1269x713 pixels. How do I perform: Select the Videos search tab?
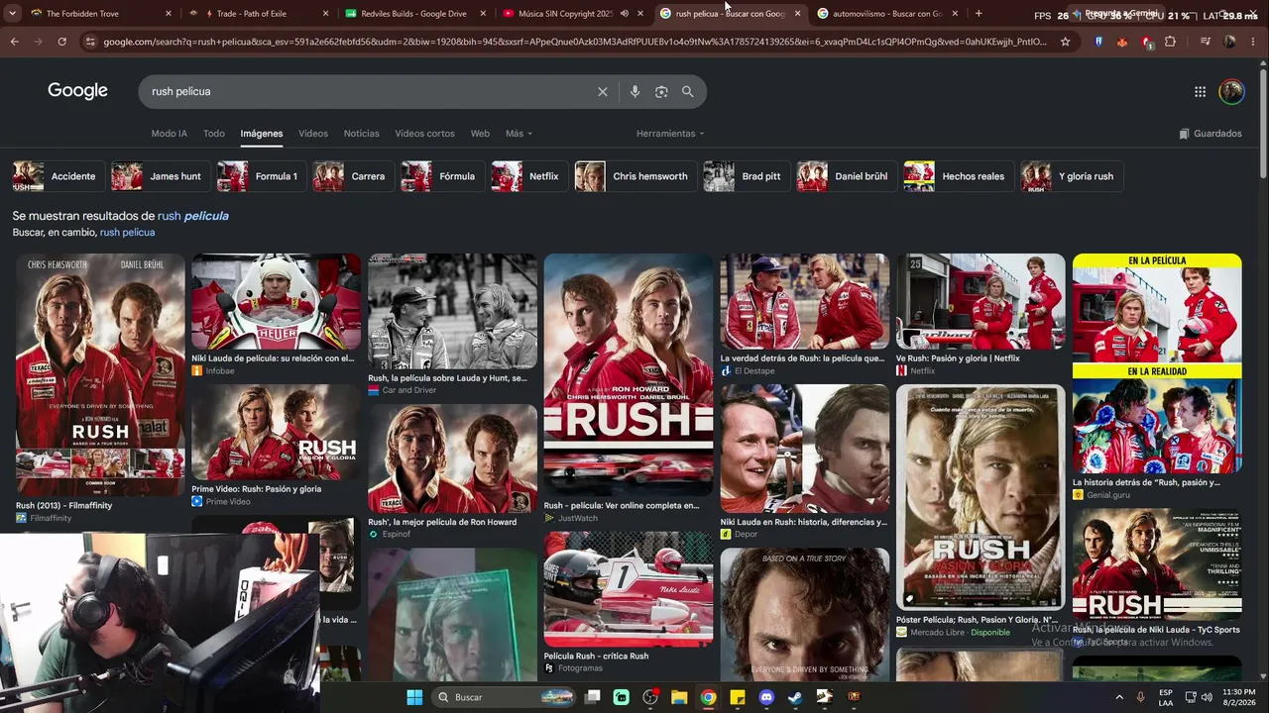pos(313,134)
